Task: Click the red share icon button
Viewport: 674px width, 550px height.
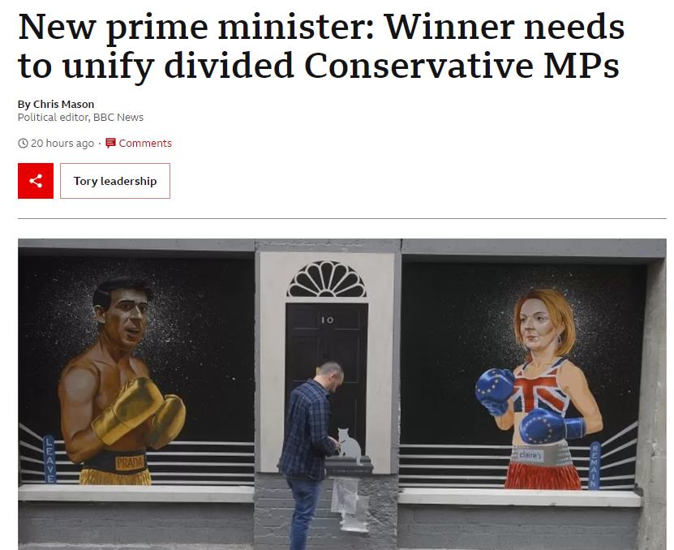Action: (x=36, y=181)
